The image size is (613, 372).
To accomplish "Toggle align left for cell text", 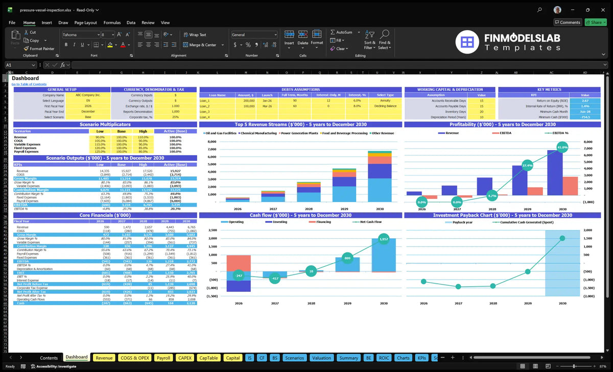I will click(139, 45).
